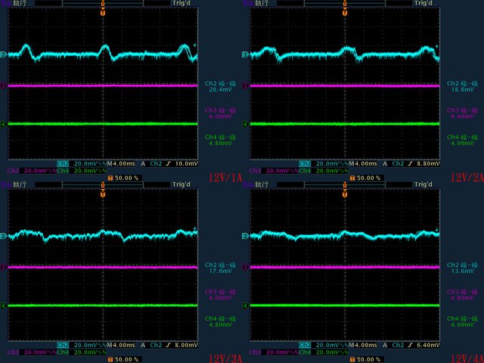
Task: Click Ch4 green ground marker in 12V/3A panel
Action: (3, 306)
